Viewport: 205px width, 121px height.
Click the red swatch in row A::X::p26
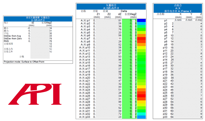[141, 96]
